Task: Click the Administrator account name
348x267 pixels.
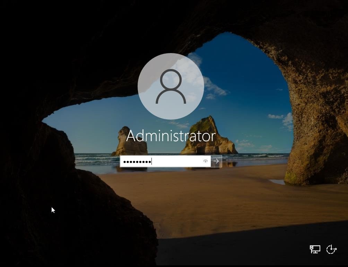Action: click(171, 136)
